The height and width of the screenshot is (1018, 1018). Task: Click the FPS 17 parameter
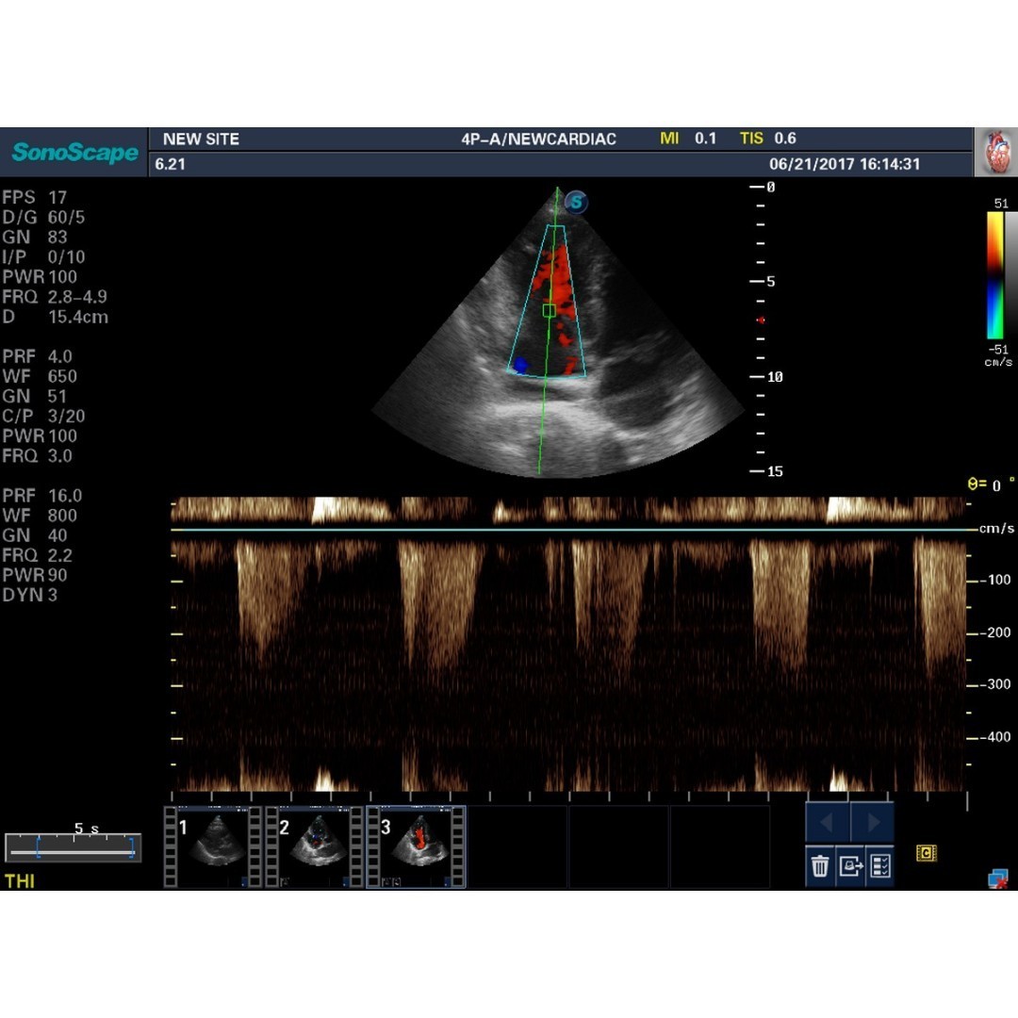click(x=35, y=197)
